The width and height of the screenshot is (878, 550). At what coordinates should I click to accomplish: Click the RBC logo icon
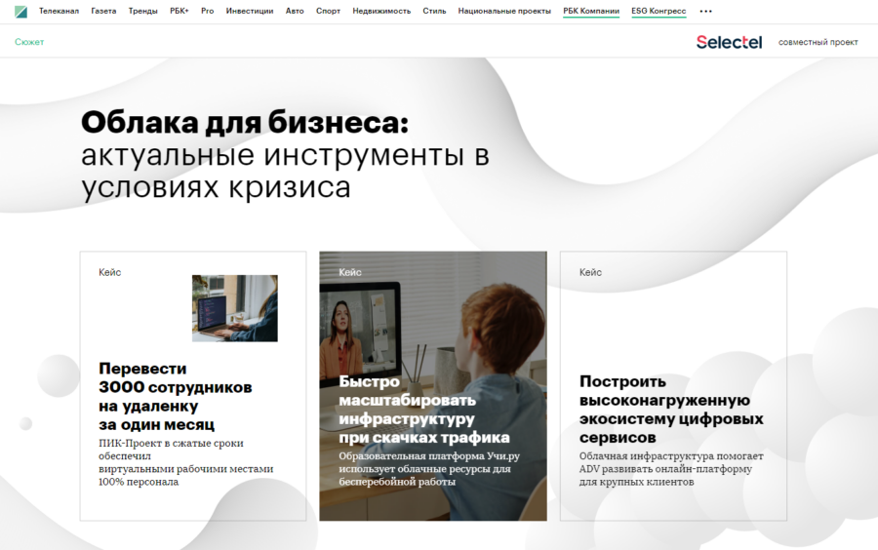(20, 11)
